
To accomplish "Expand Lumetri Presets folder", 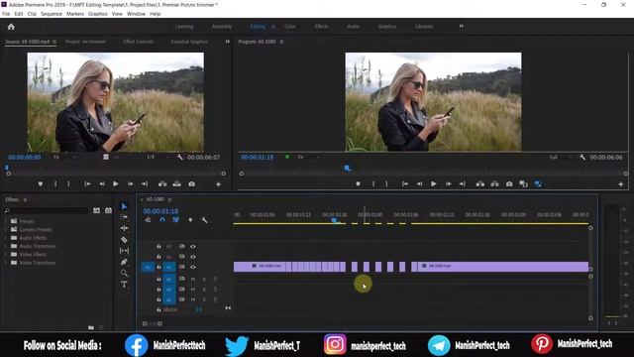I will coord(6,229).
